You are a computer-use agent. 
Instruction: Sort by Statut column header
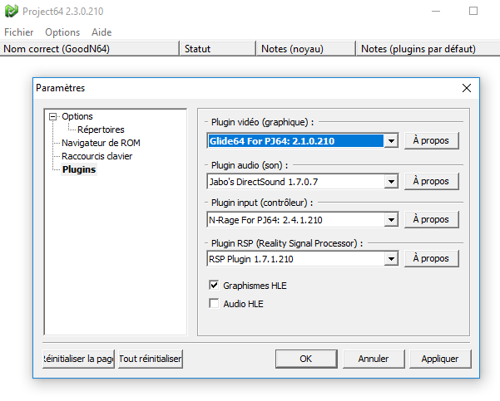[x=218, y=49]
